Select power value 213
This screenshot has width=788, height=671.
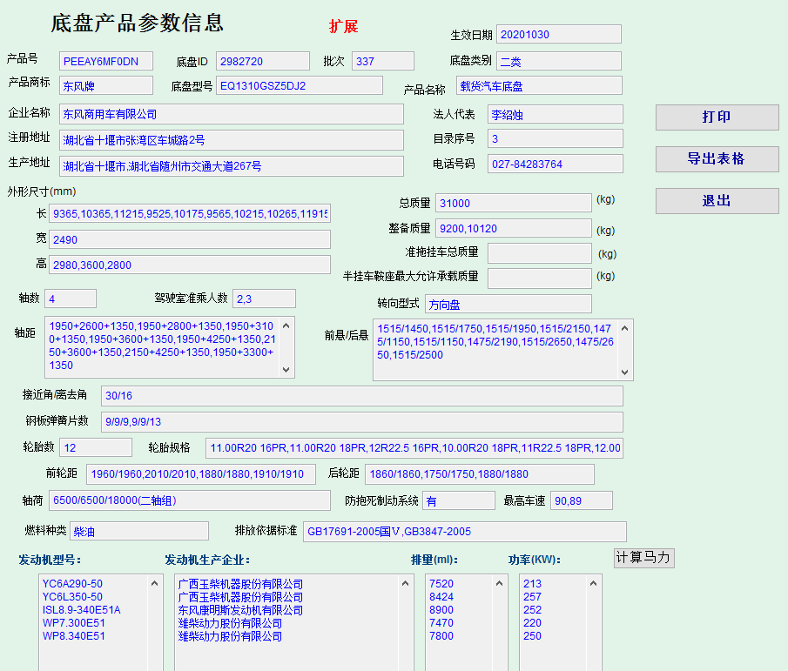pos(532,584)
